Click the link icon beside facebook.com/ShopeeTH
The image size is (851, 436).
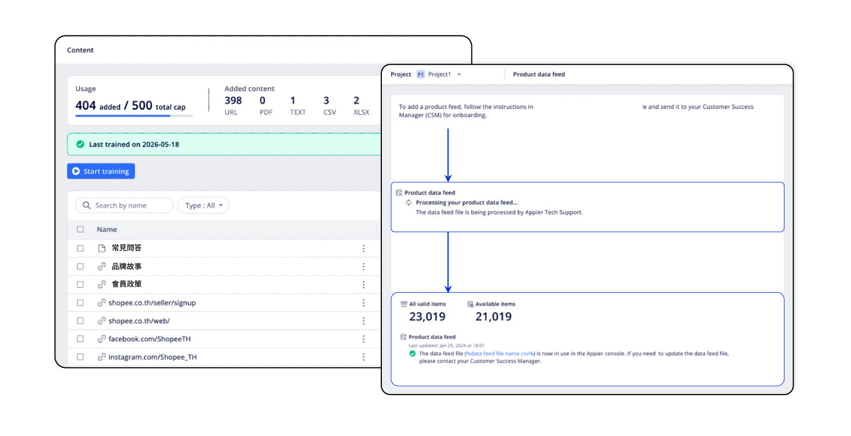click(101, 339)
